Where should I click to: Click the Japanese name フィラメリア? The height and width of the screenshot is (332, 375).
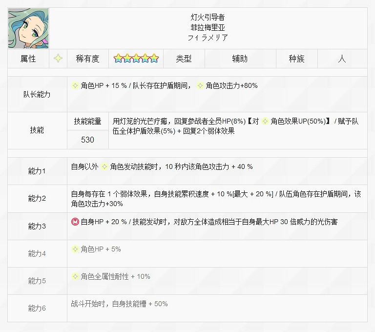click(x=208, y=38)
